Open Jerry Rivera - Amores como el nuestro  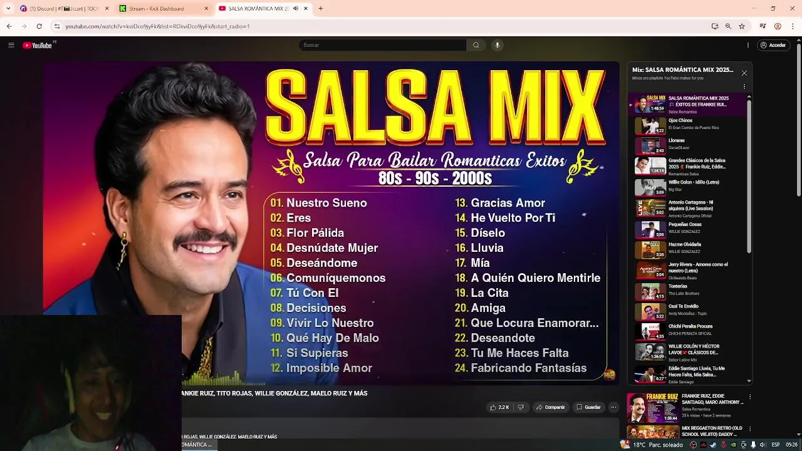689,270
